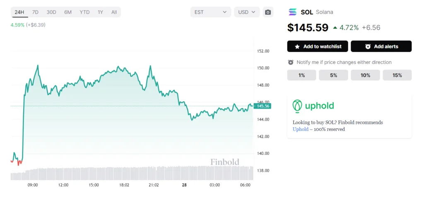This screenshot has height=197, width=424.
Task: Click the green up-arrow next to 4.72%
Action: pyautogui.click(x=335, y=28)
